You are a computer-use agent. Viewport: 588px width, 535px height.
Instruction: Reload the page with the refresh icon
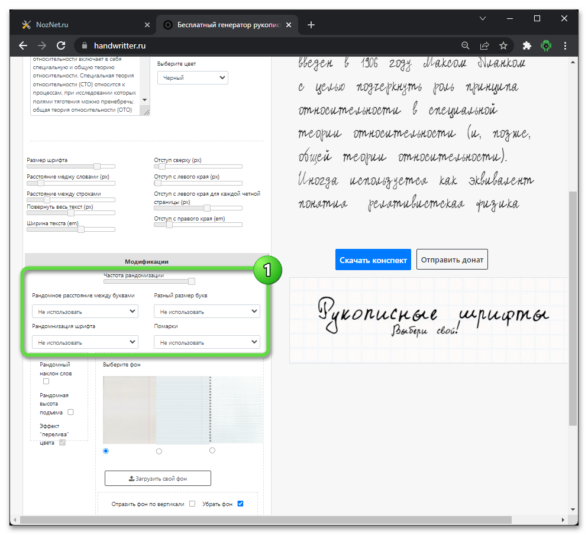tap(60, 46)
